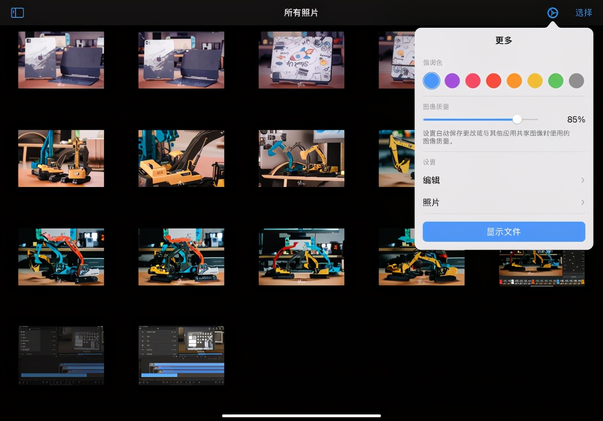This screenshot has height=421, width=603.
Task: Tap the blue play-logo settings icon
Action: (552, 13)
